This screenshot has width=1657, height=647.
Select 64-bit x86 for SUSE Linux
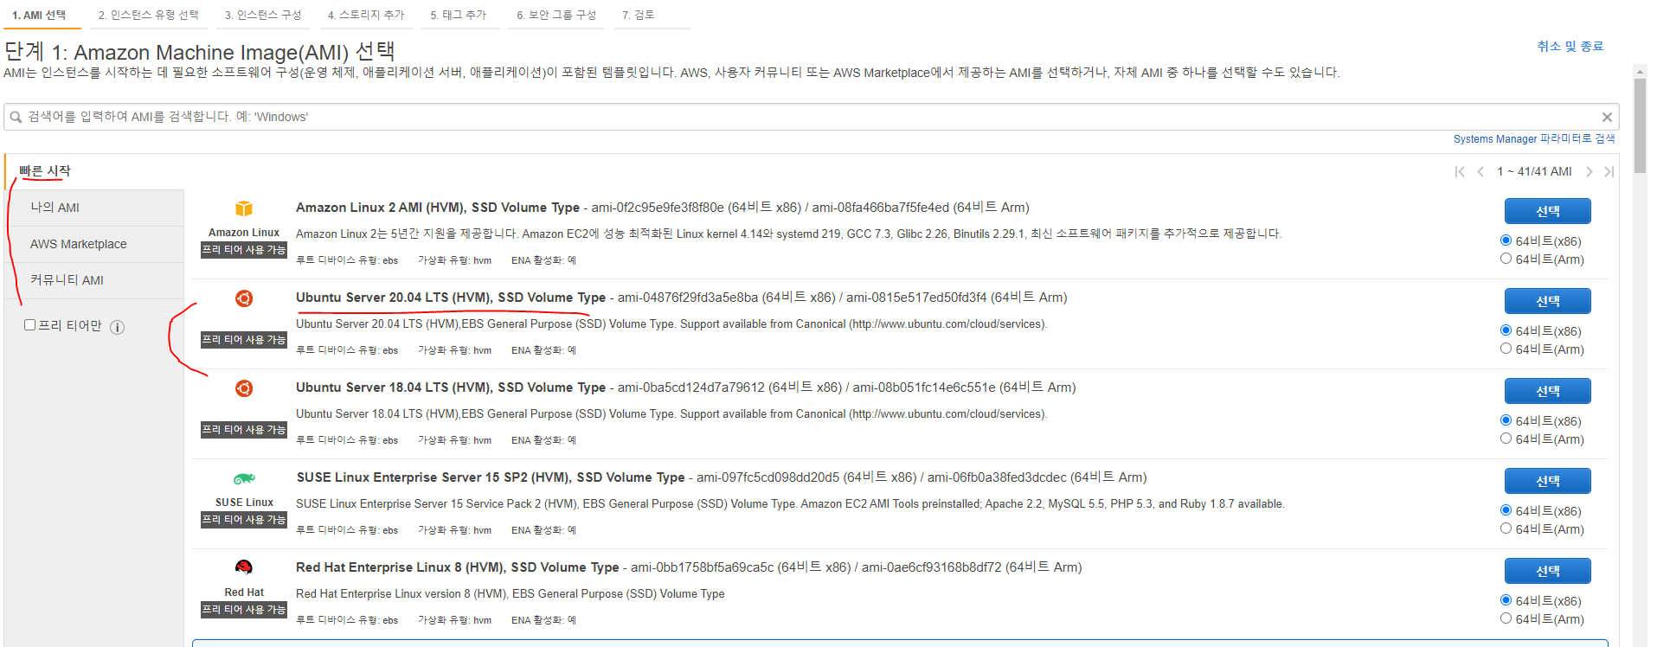click(x=1506, y=510)
